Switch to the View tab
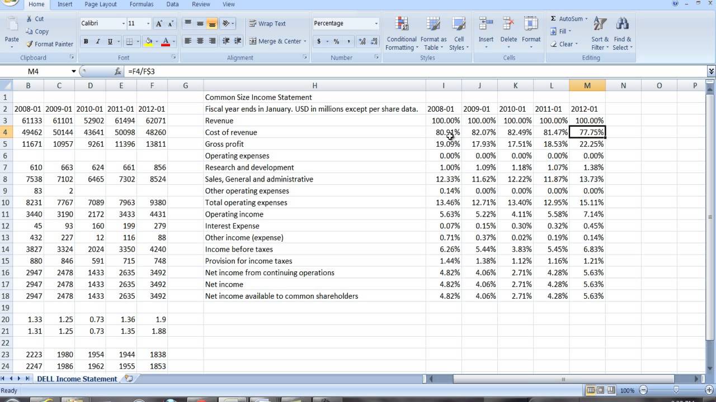Viewport: 716px width, 402px height. pos(229,4)
